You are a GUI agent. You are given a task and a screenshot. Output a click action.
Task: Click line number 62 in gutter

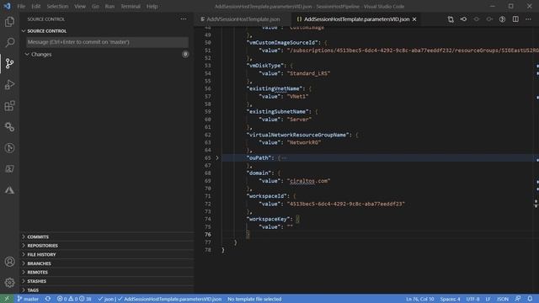[x=208, y=135]
